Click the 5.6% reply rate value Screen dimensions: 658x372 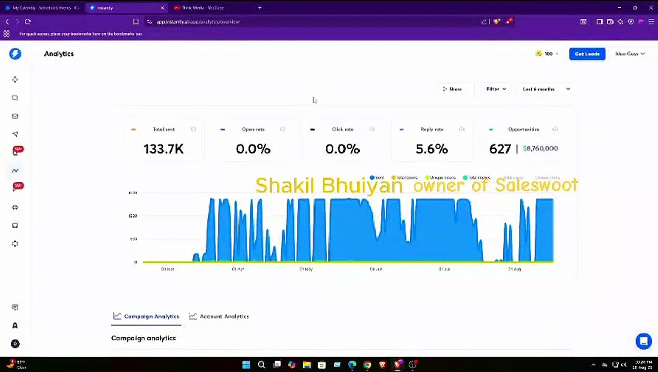pos(432,149)
